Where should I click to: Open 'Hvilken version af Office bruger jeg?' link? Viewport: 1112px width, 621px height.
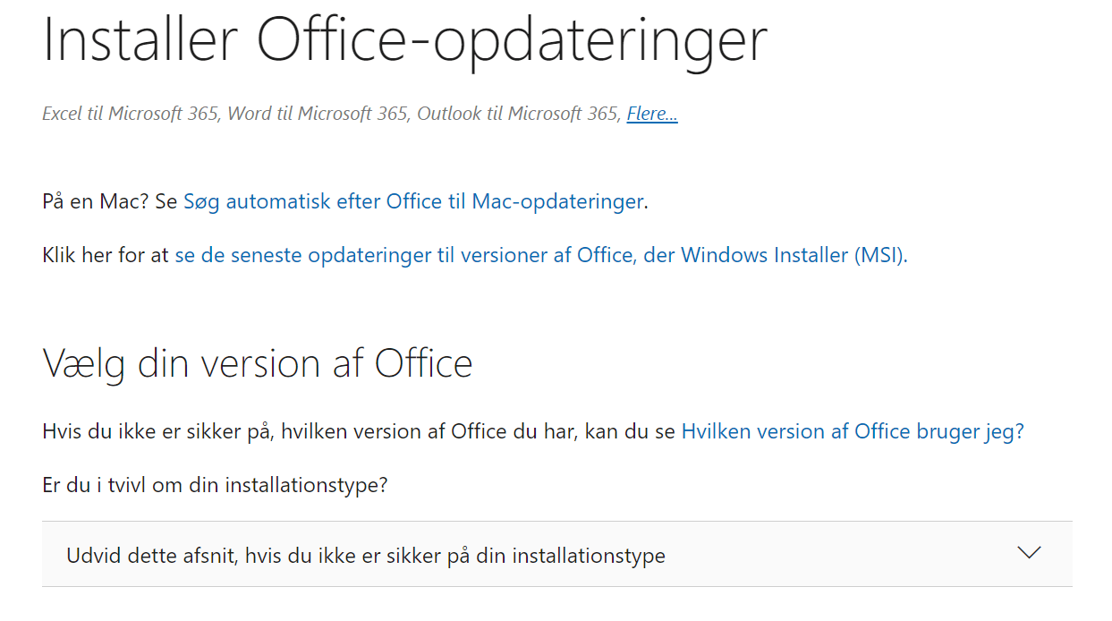(852, 431)
